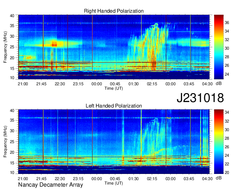Screen dimensions: 233x189
Task: Click "10" frequency tick of Left Handed plot
Action: pyautogui.click(x=12, y=173)
